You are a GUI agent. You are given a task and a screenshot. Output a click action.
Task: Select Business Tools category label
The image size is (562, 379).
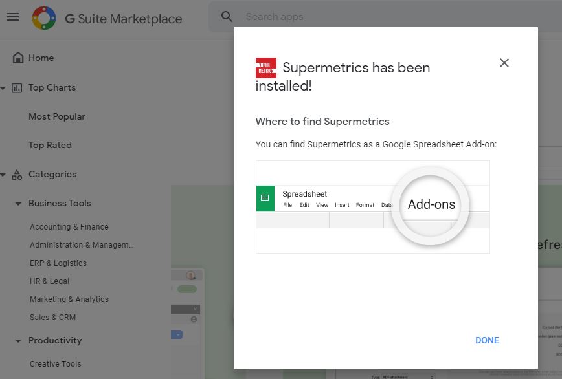tap(60, 203)
